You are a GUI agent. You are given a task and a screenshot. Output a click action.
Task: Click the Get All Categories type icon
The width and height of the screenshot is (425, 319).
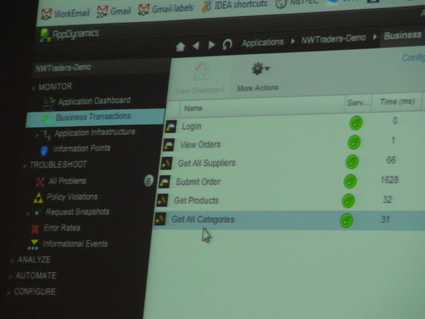point(160,219)
